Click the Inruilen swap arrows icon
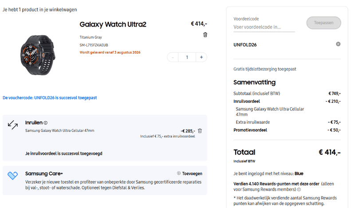 [13, 125]
